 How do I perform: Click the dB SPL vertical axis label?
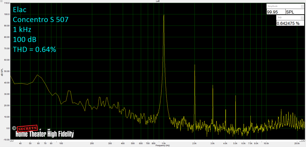click(2, 72)
